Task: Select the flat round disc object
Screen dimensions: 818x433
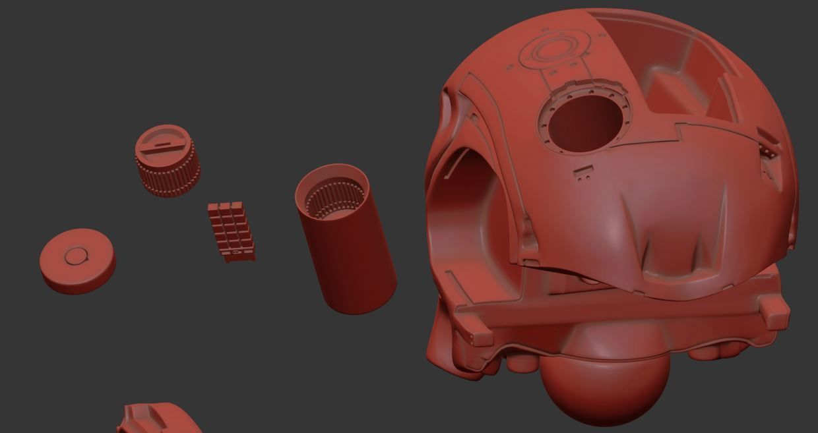Action: click(78, 261)
